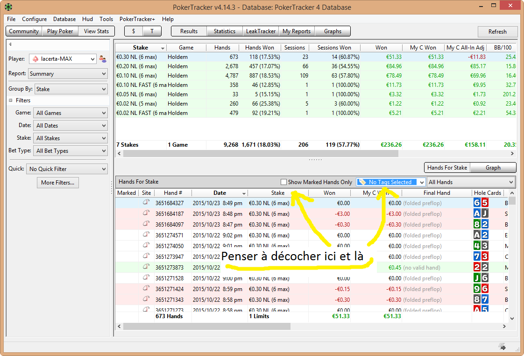Click the site icon for hand 3651273873

(x=146, y=267)
